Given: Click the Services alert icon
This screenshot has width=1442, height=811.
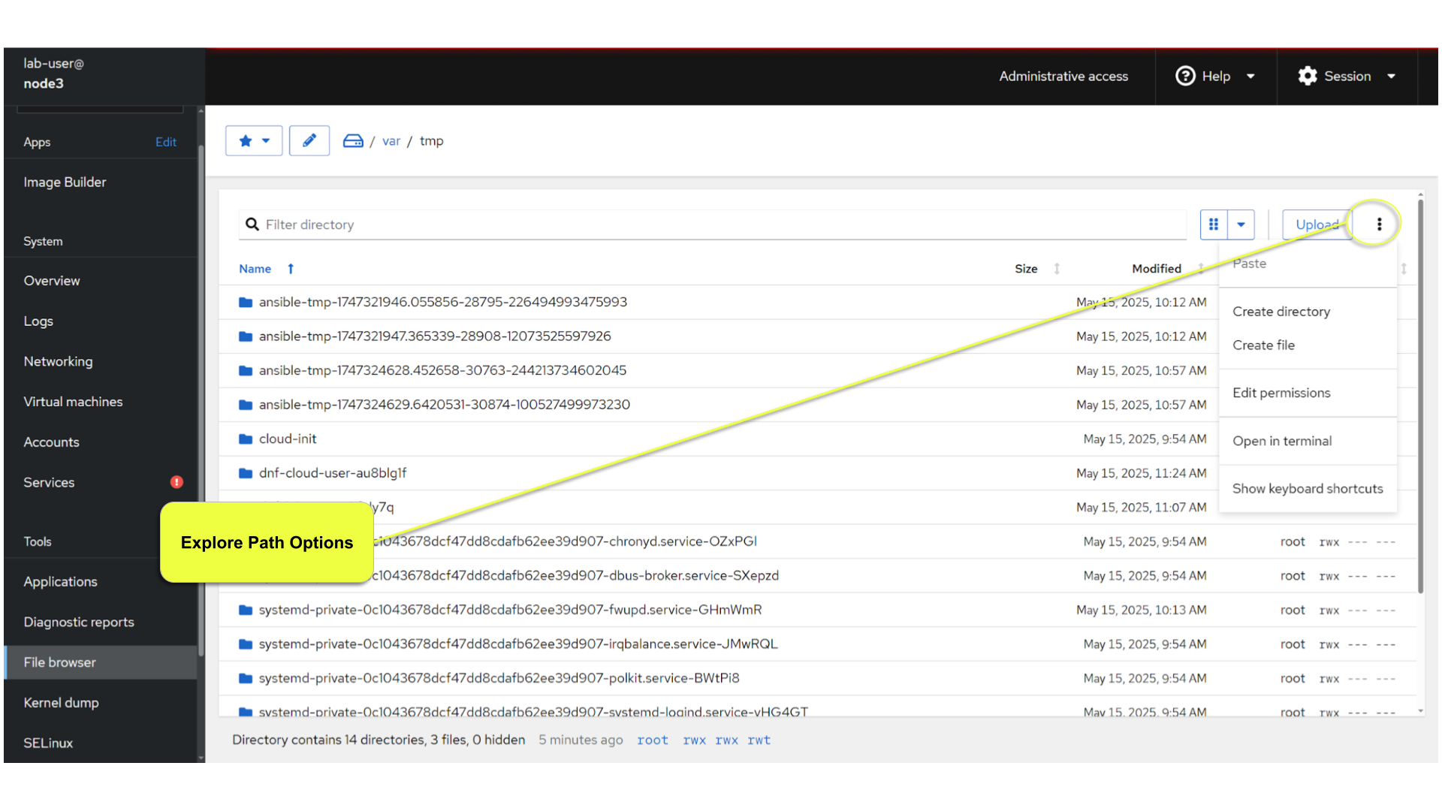Looking at the screenshot, I should click(176, 482).
